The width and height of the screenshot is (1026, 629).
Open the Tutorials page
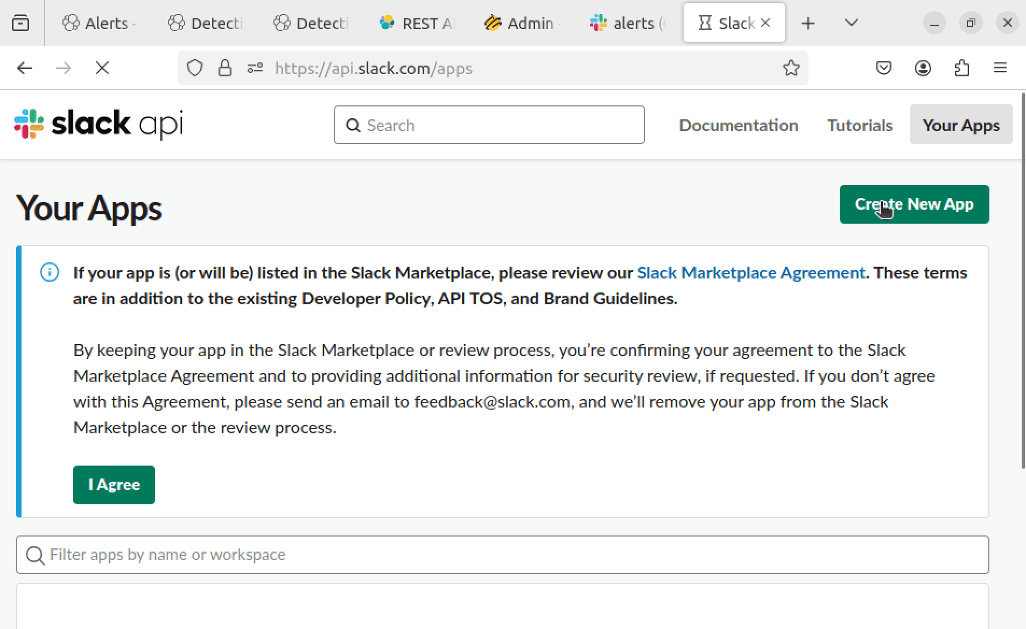point(860,125)
